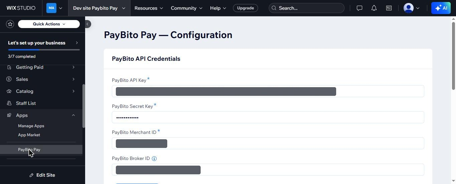
Task: Click the 3/7 completed text
Action: pos(22,56)
